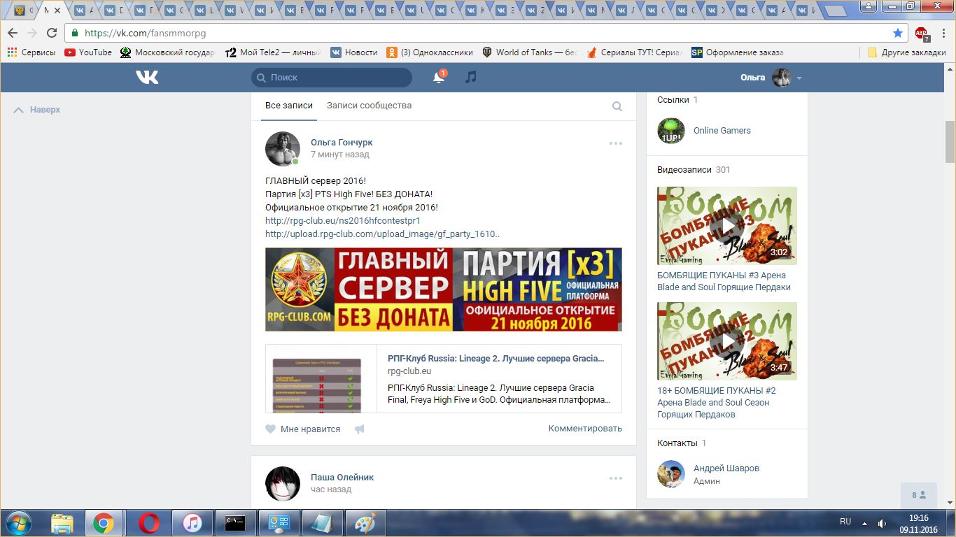The image size is (956, 537).
Task: Share Ольга Гончурк's post with megaphone icon
Action: 360,429
